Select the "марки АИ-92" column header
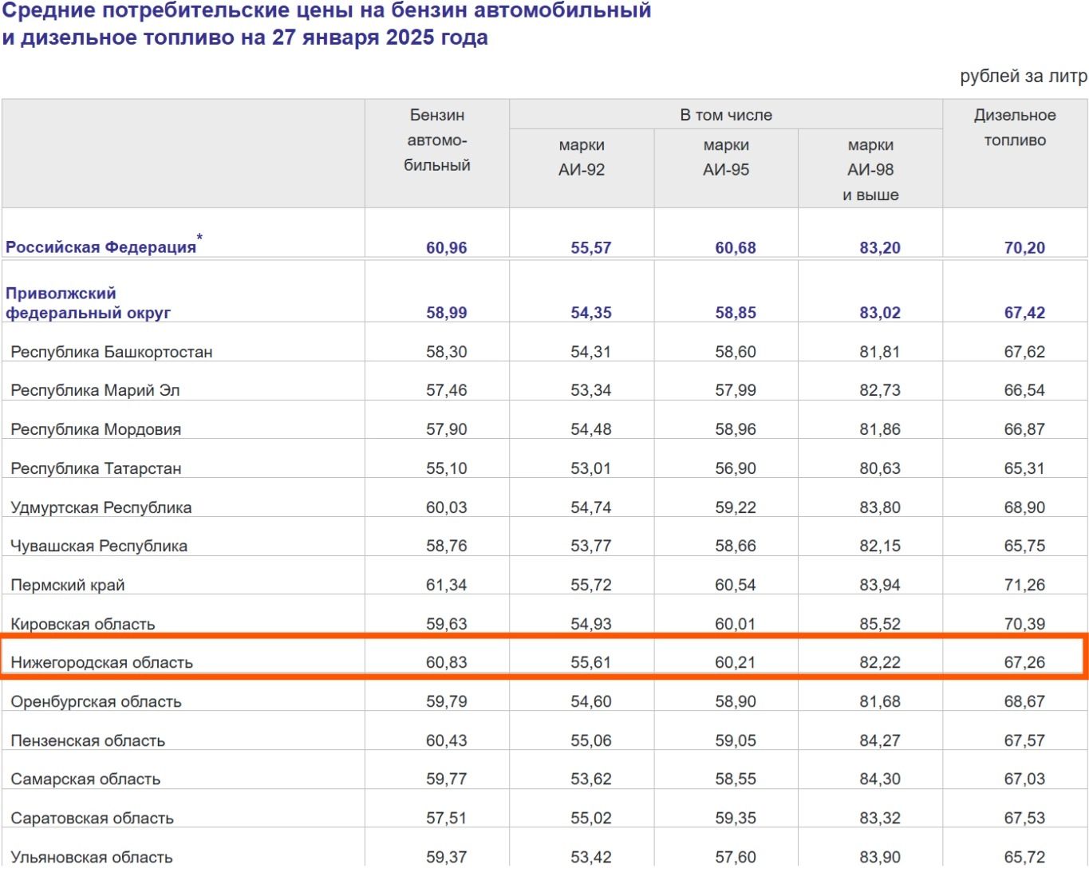The image size is (1089, 884). (582, 157)
